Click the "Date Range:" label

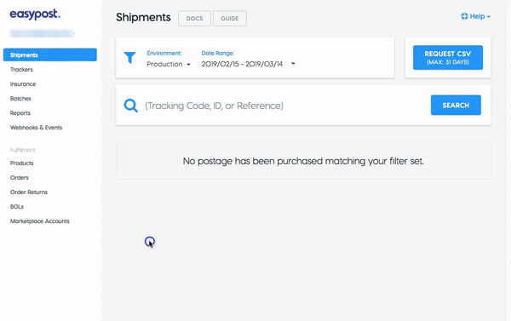(218, 53)
